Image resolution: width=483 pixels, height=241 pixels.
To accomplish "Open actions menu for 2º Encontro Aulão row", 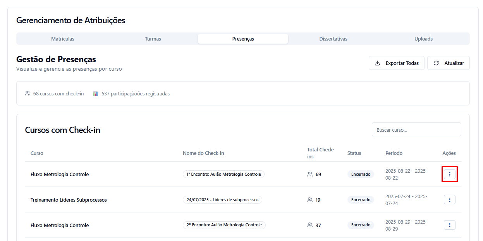I will tap(449, 225).
